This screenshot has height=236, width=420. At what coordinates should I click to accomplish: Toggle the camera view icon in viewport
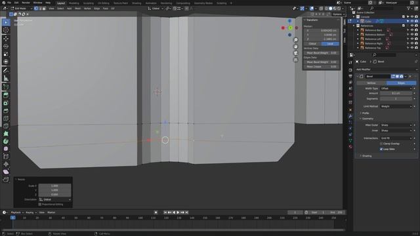[x=296, y=53]
